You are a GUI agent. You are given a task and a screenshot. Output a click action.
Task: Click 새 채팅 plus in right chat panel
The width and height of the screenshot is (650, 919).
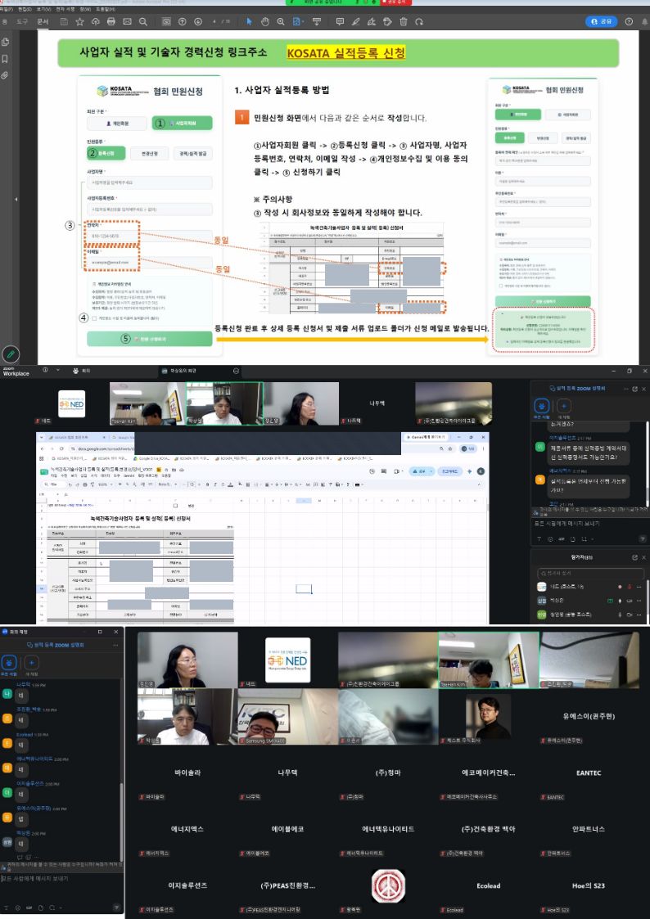[564, 406]
